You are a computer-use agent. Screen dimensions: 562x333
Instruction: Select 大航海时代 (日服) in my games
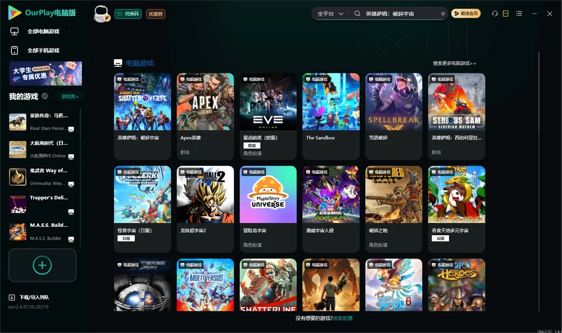[43, 149]
